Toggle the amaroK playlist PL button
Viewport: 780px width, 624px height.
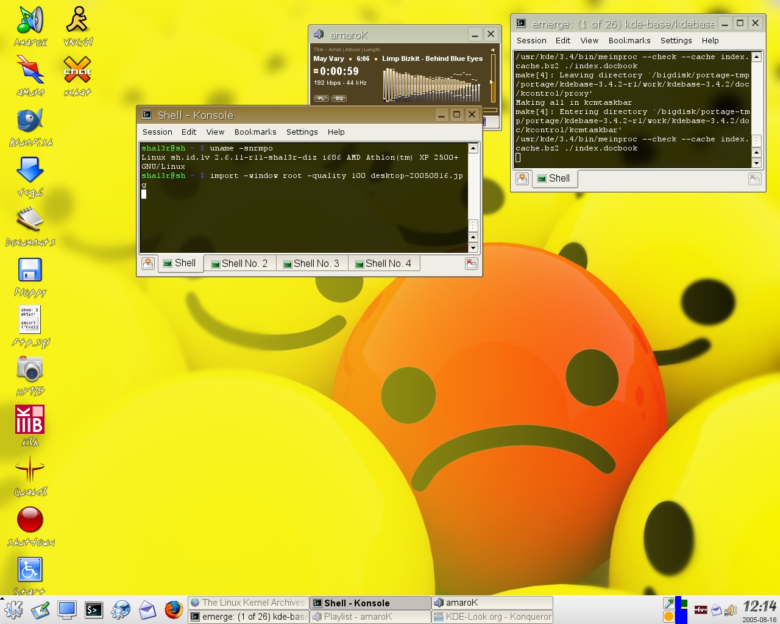click(321, 98)
